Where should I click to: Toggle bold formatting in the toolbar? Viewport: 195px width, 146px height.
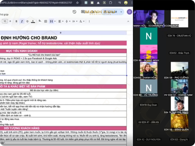pyautogui.click(x=16, y=21)
